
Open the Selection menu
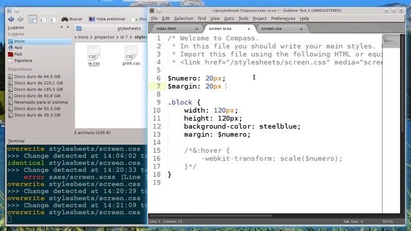(x=184, y=19)
